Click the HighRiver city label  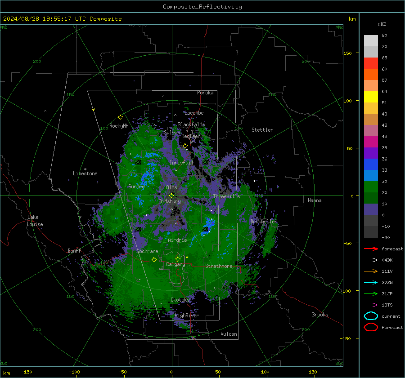[x=187, y=316]
